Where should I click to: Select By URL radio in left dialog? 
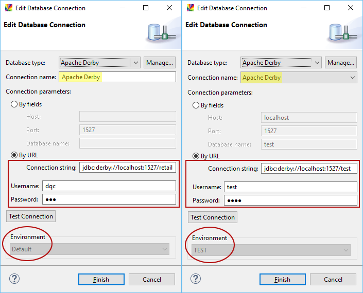[14, 155]
